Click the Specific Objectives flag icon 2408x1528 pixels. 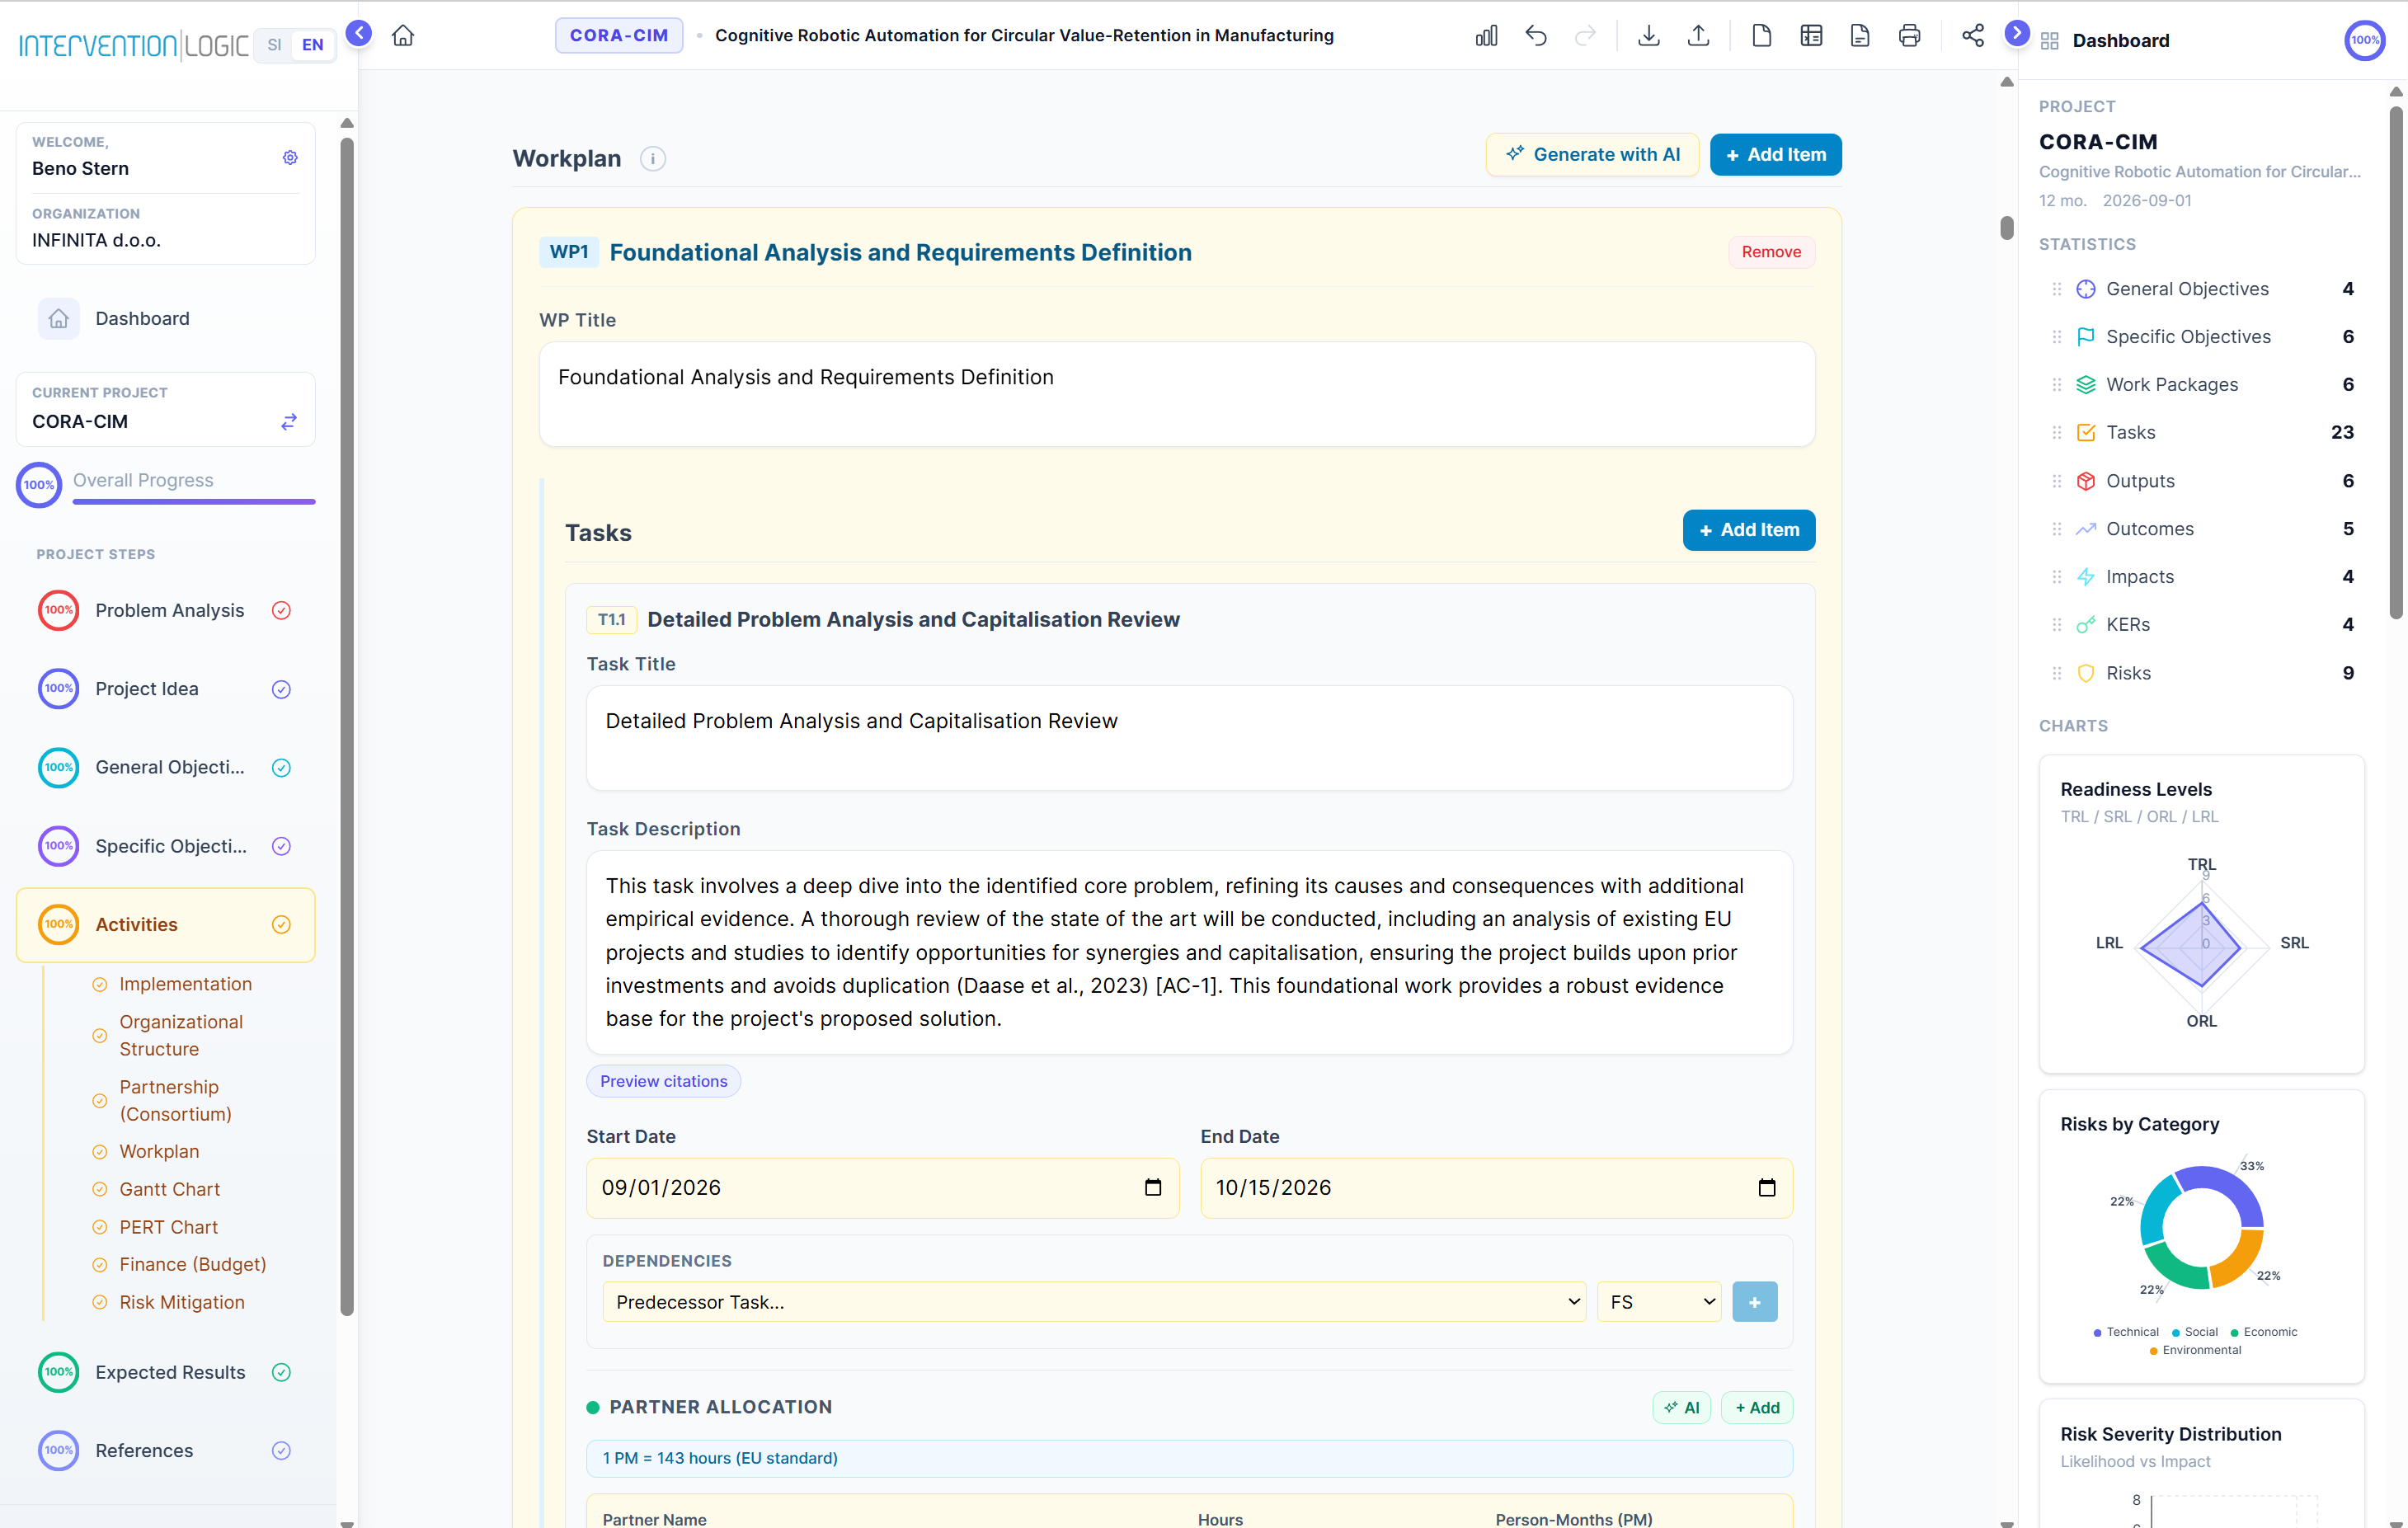coord(2086,337)
